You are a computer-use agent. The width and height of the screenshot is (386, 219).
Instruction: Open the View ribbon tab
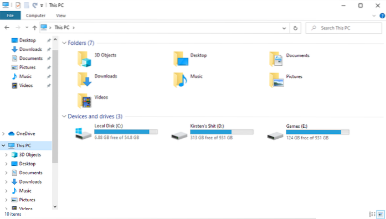[x=61, y=15]
